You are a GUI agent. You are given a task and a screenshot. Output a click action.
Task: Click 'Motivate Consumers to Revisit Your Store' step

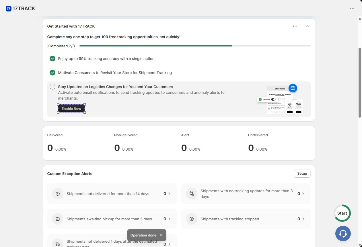tap(115, 73)
